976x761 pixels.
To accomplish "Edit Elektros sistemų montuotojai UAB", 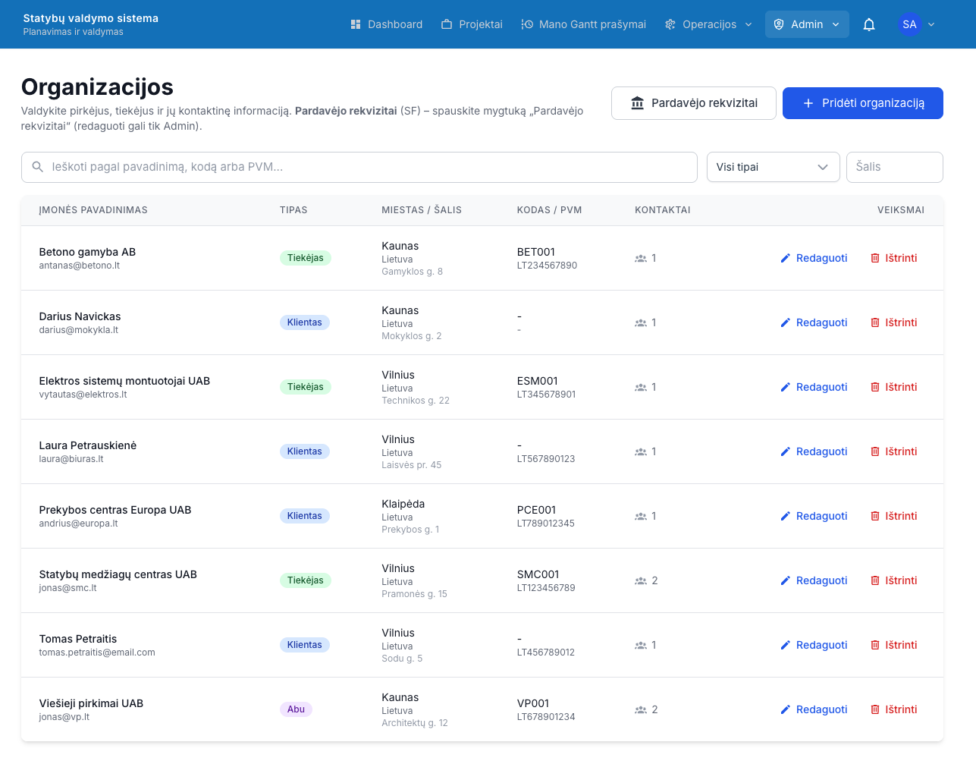I will 814,387.
